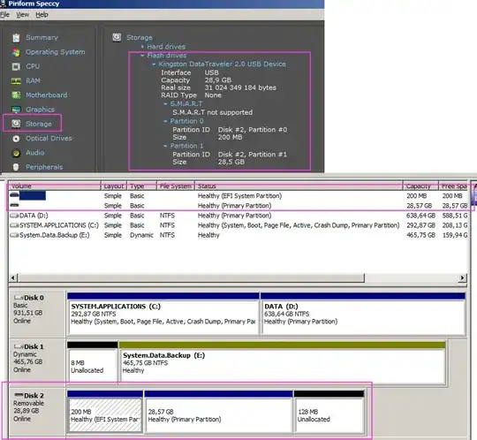Sort by the Status column header
The height and width of the screenshot is (440, 477).
pos(299,186)
